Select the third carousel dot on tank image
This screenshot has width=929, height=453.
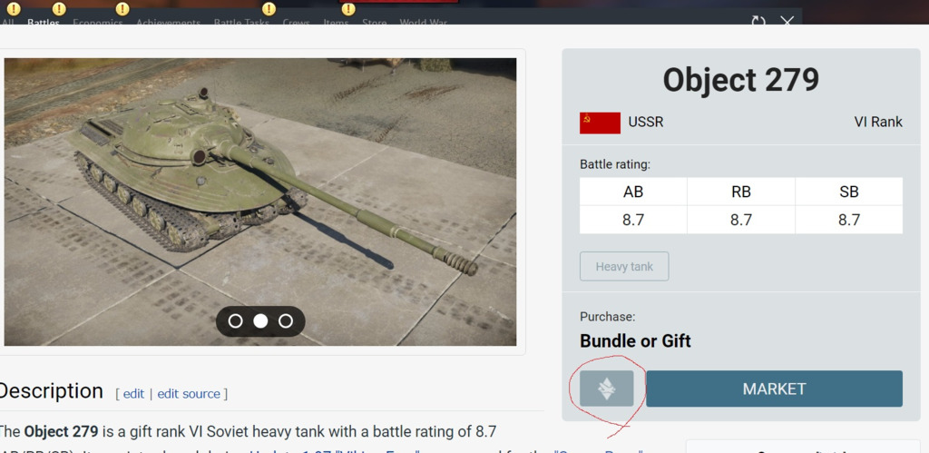(x=286, y=320)
